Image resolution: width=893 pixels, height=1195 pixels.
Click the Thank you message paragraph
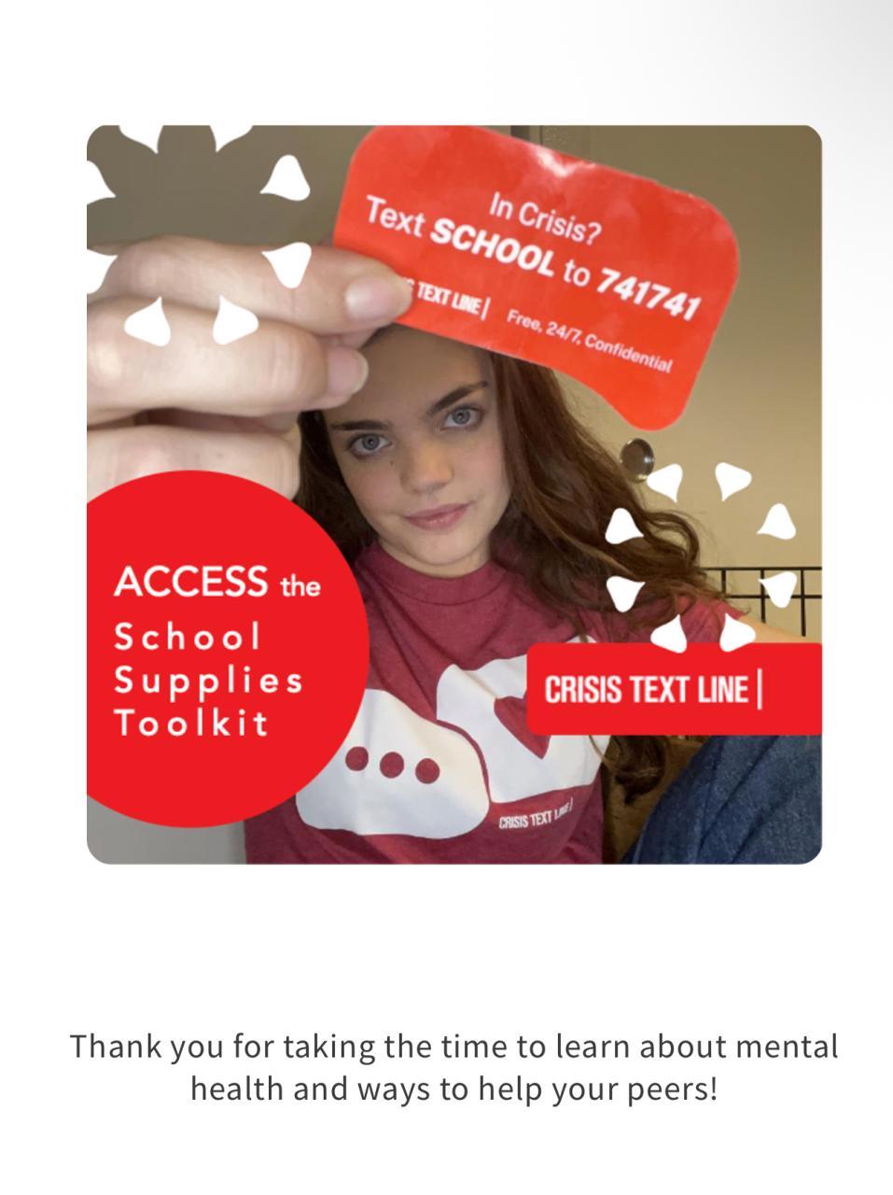coord(454,1067)
